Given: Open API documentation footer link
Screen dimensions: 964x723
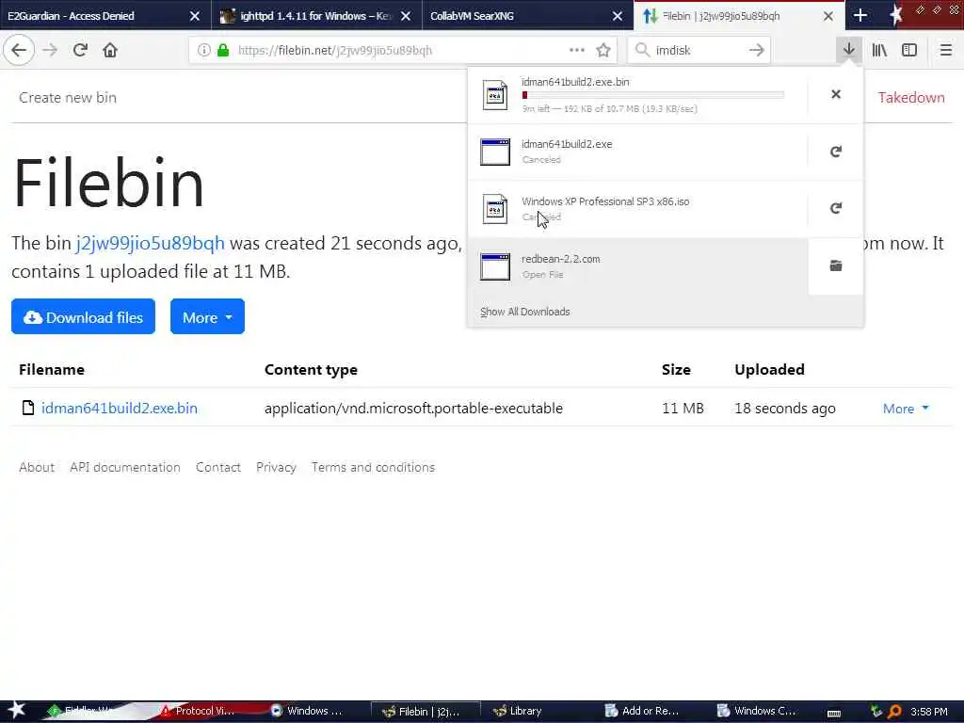Looking at the screenshot, I should click(x=125, y=467).
